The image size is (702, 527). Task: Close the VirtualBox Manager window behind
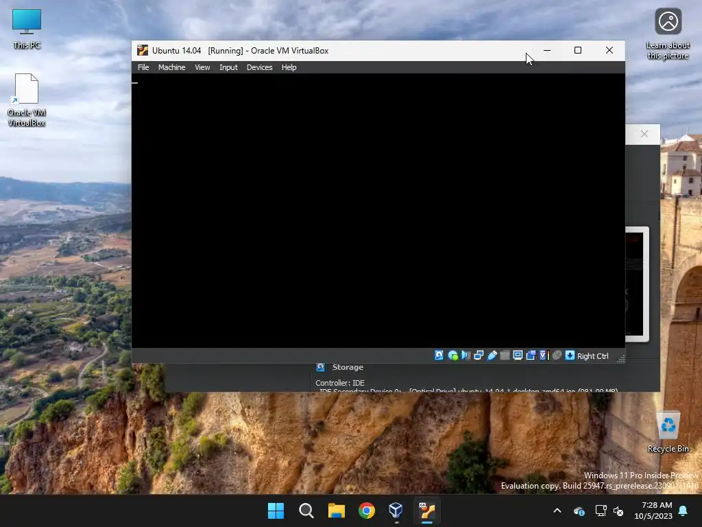point(644,134)
